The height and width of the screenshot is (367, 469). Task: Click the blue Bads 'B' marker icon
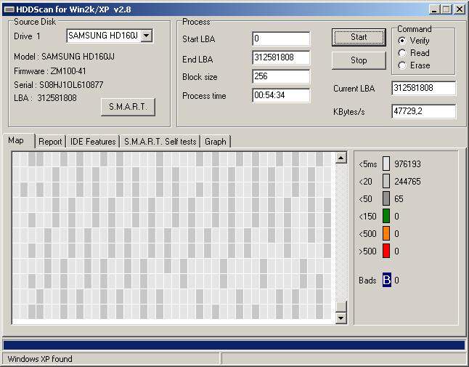(x=386, y=281)
